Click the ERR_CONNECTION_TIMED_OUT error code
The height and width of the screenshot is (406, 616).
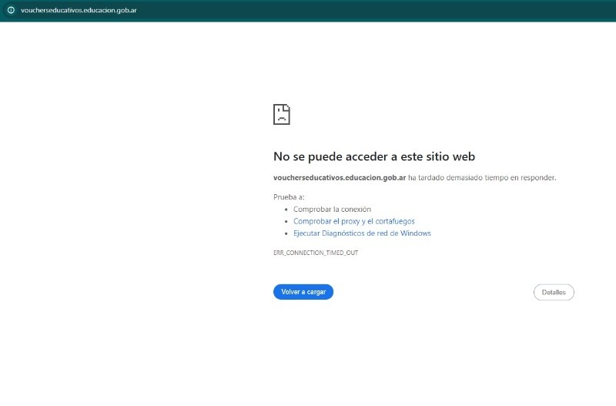click(x=316, y=253)
